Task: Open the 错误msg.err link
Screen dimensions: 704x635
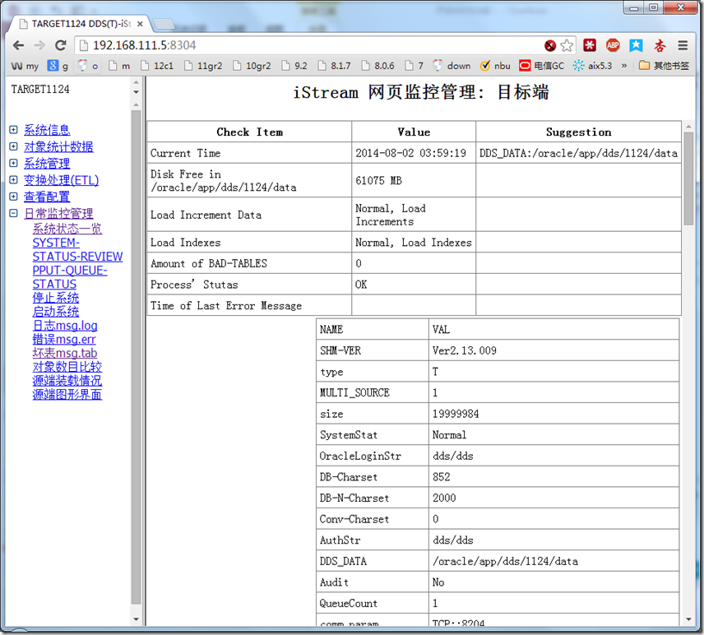Action: [x=64, y=340]
